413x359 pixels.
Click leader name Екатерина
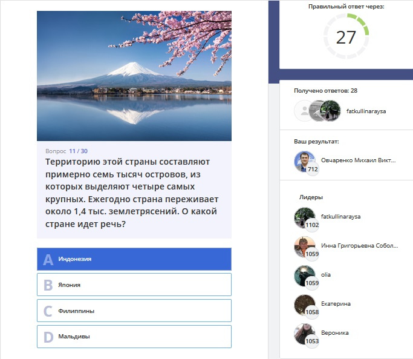tap(336, 304)
